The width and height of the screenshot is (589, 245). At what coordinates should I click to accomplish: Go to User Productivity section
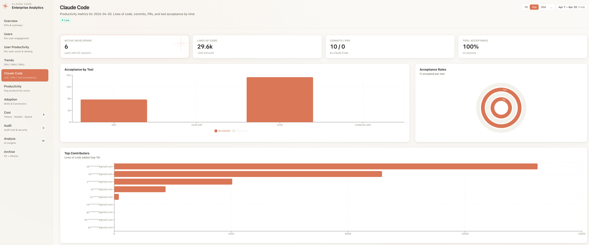coord(25,49)
